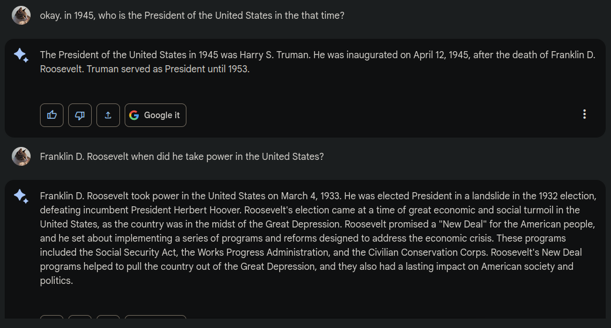Click the 1945 President question text
This screenshot has width=611, height=328.
click(192, 16)
